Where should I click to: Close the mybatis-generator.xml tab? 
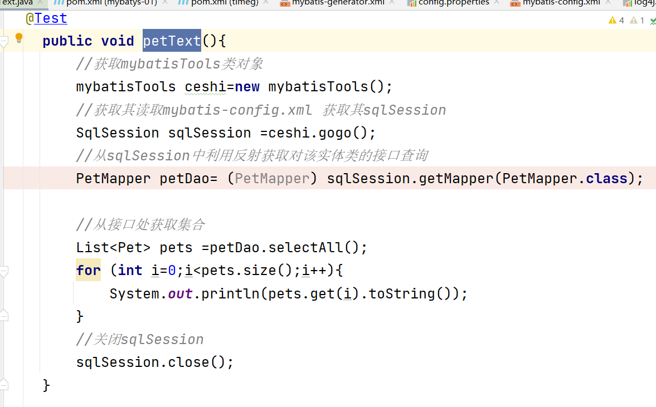pos(393,3)
